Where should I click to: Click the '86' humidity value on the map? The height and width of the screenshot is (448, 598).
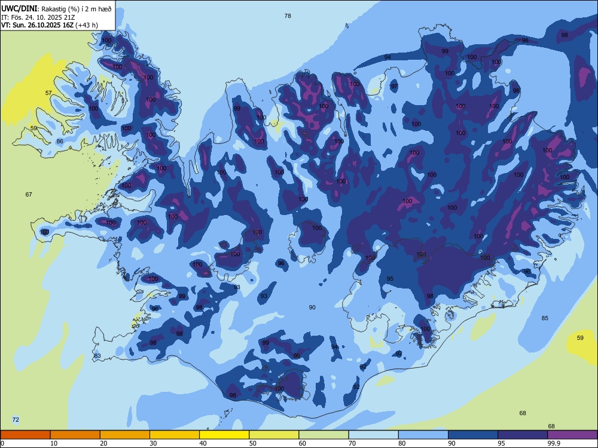60,142
